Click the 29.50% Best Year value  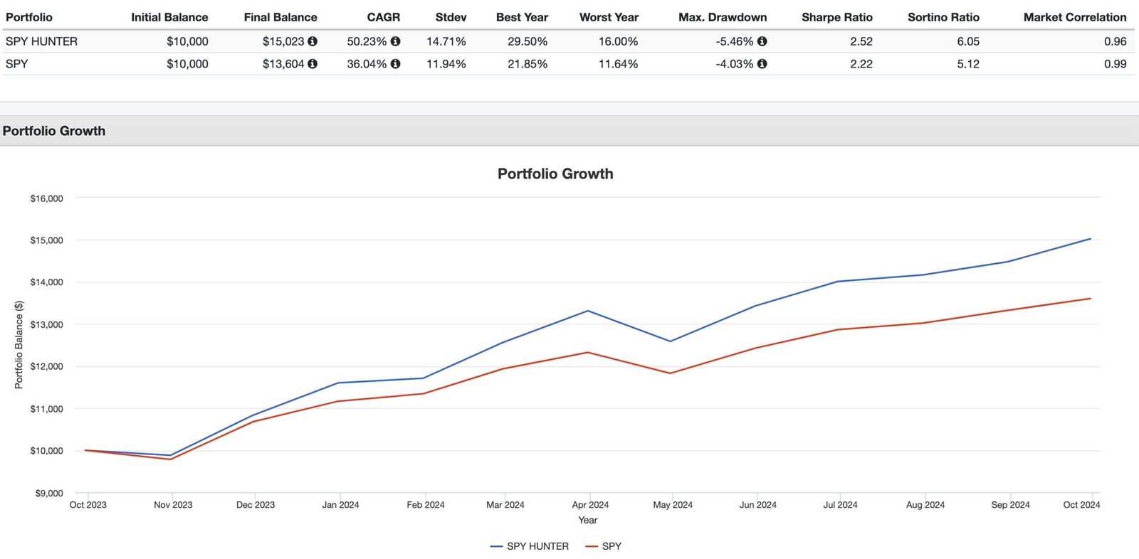[x=527, y=41]
